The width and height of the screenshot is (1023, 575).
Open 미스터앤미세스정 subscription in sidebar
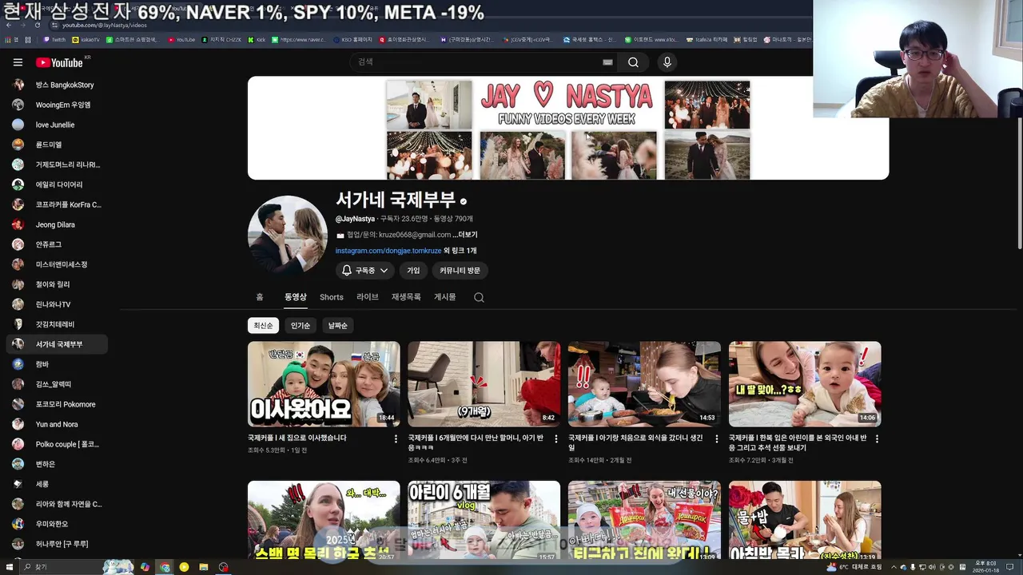tap(56, 264)
